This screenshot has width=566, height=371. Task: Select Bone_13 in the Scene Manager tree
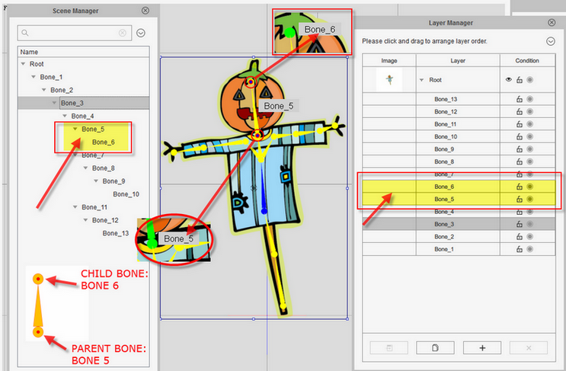[x=116, y=234]
